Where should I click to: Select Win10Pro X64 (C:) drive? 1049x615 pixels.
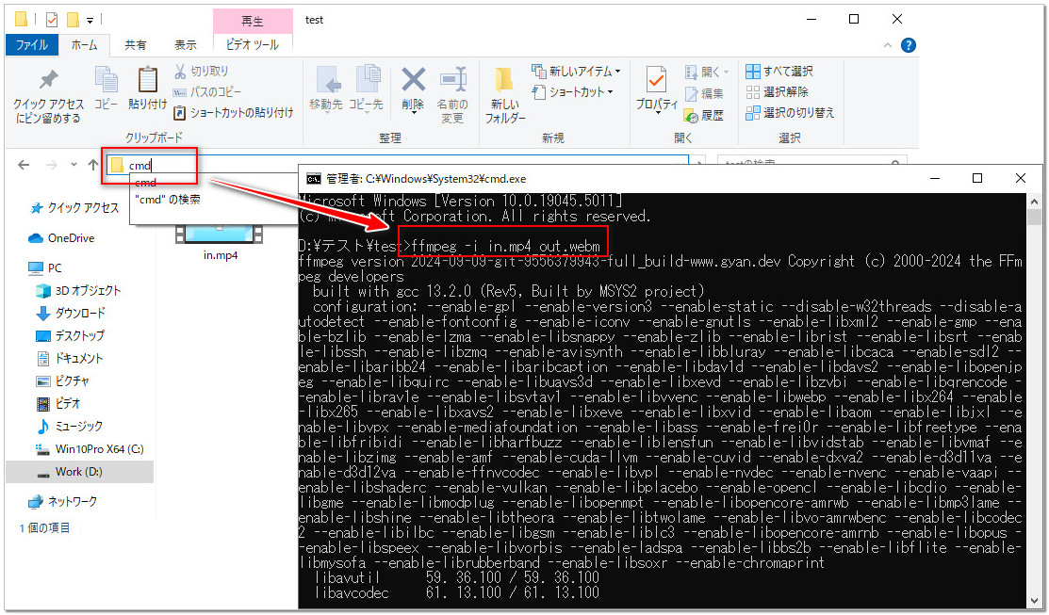click(x=90, y=449)
